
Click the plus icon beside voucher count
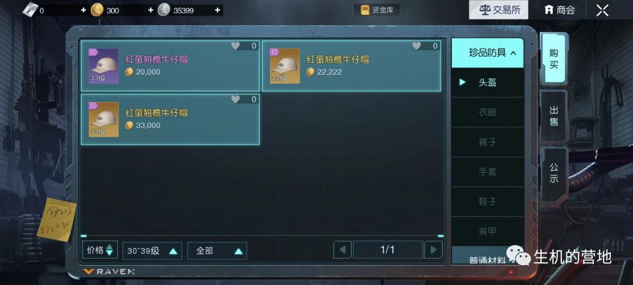84,10
